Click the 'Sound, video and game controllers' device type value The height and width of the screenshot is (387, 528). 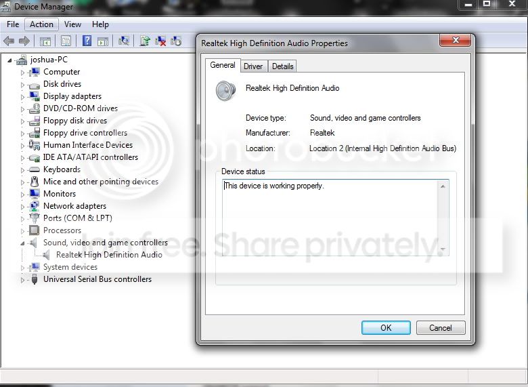(366, 118)
